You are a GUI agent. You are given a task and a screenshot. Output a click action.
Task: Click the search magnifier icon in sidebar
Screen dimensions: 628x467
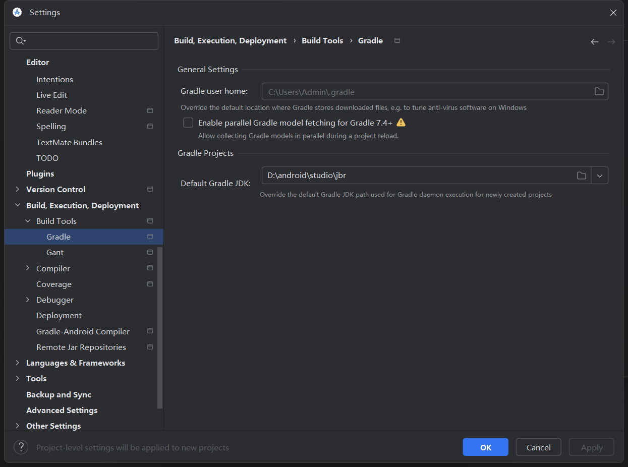20,41
